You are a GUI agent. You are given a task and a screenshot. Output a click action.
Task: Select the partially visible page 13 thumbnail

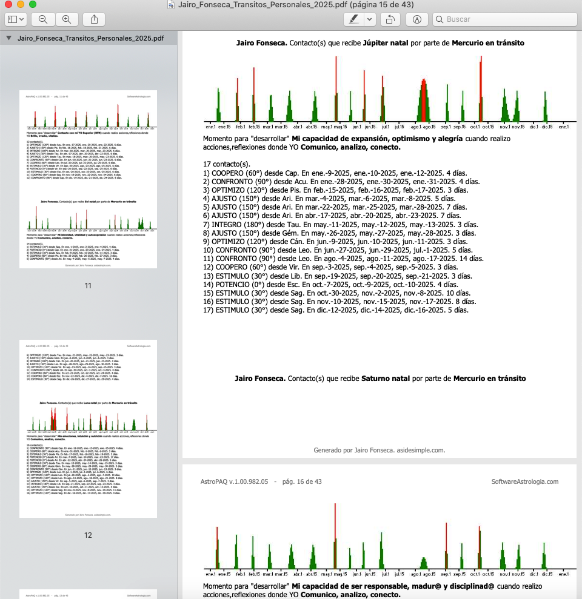coord(88,594)
